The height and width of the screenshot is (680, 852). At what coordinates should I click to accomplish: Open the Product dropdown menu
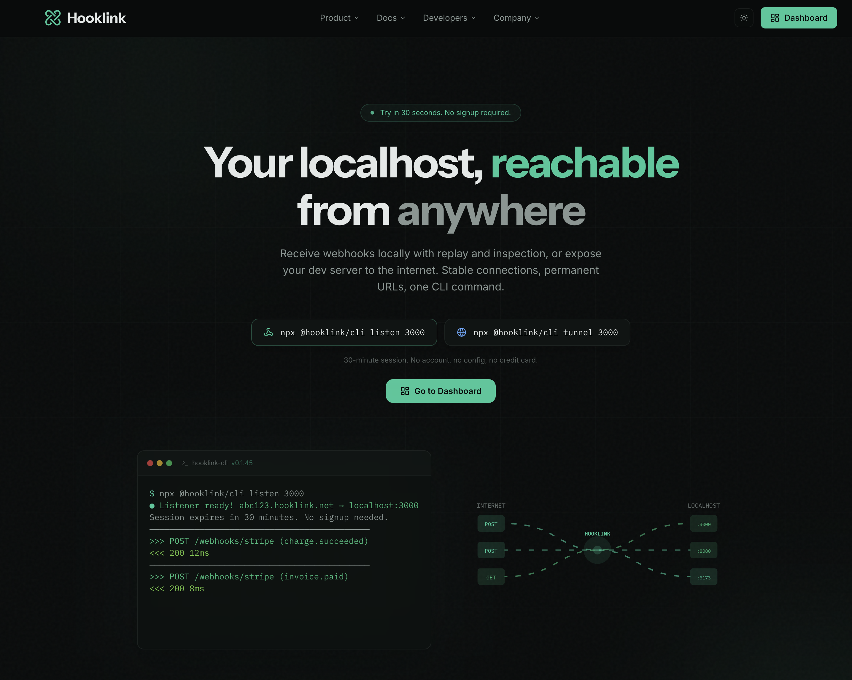tap(339, 18)
